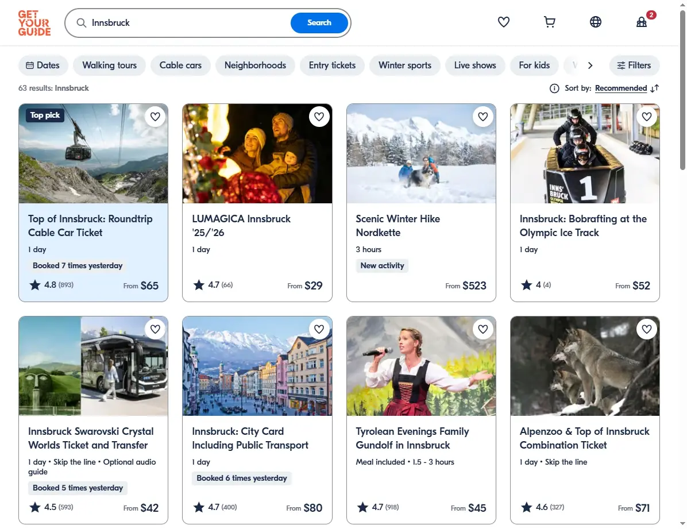The image size is (687, 529).
Task: Click the blue Search button
Action: 319,23
